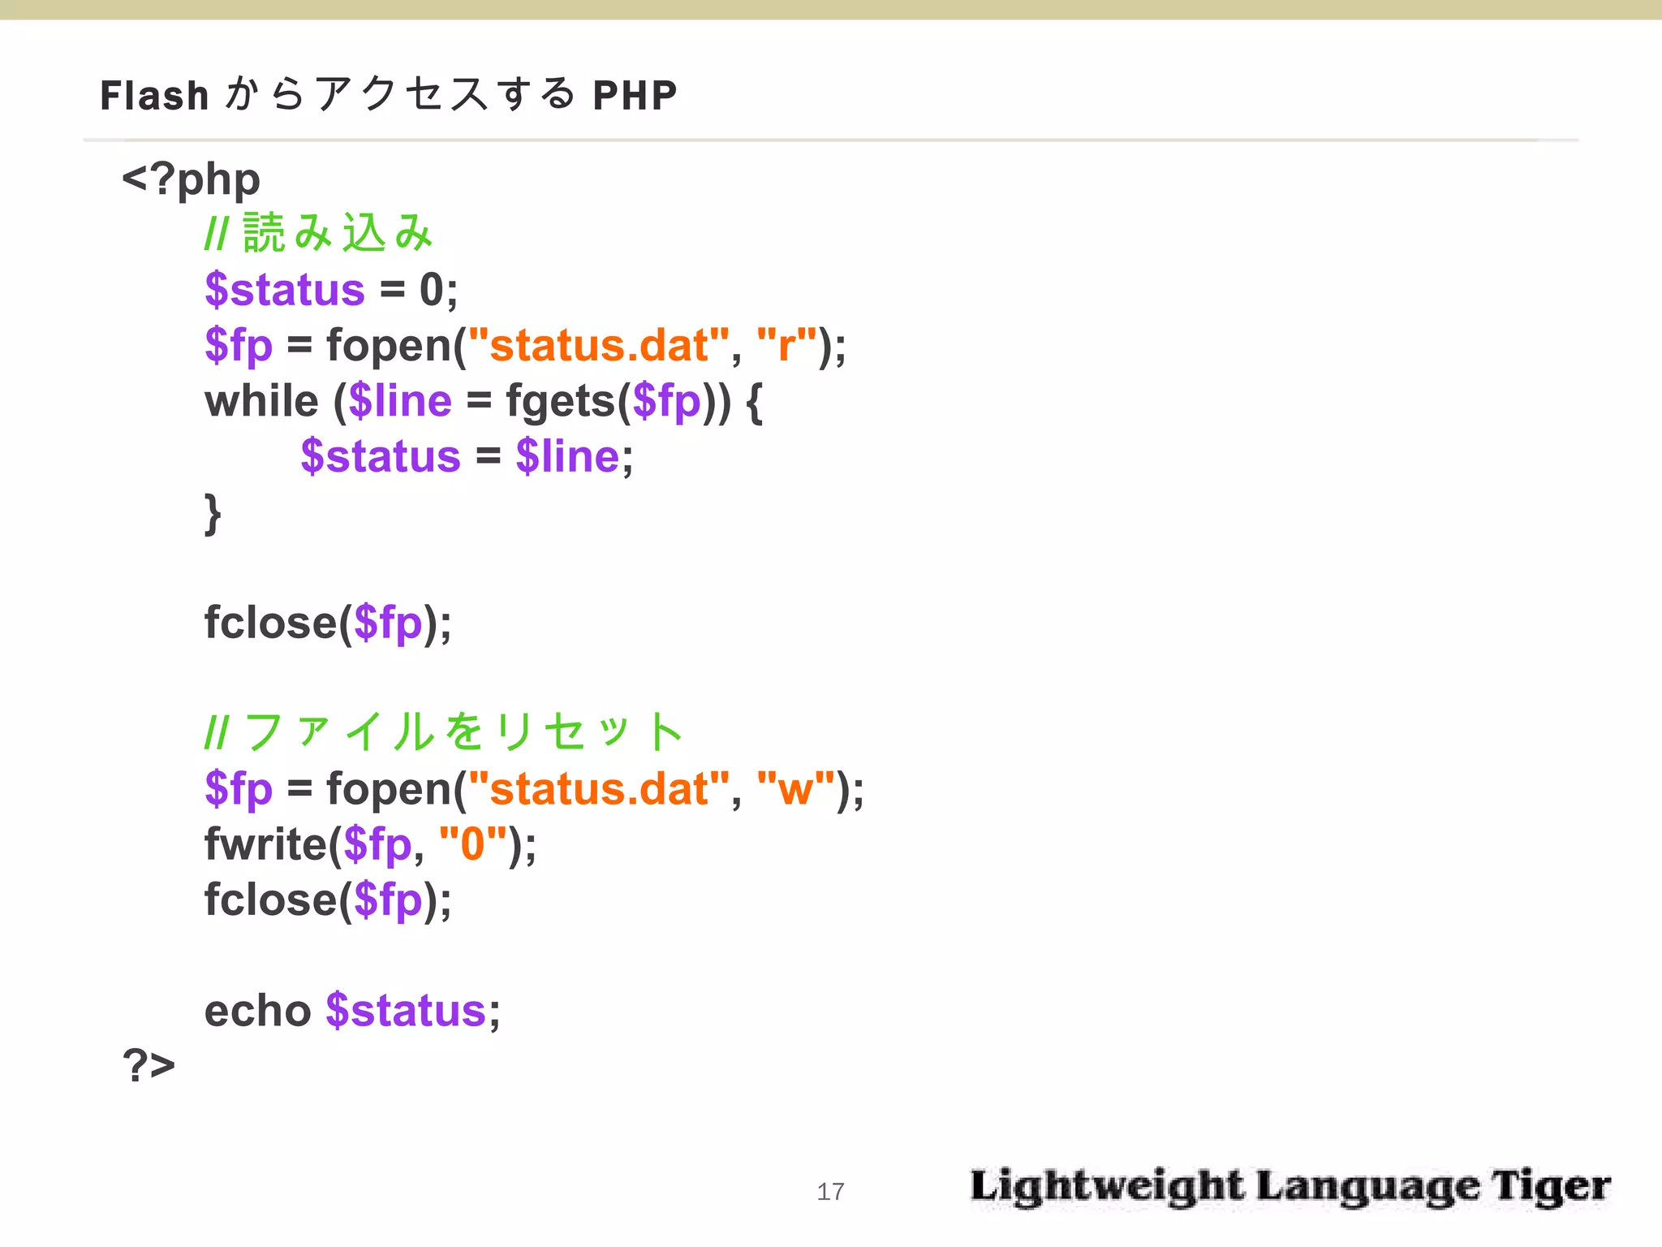
Task: Click the first 'fclose($fp);' line
Action: pyautogui.click(x=328, y=623)
